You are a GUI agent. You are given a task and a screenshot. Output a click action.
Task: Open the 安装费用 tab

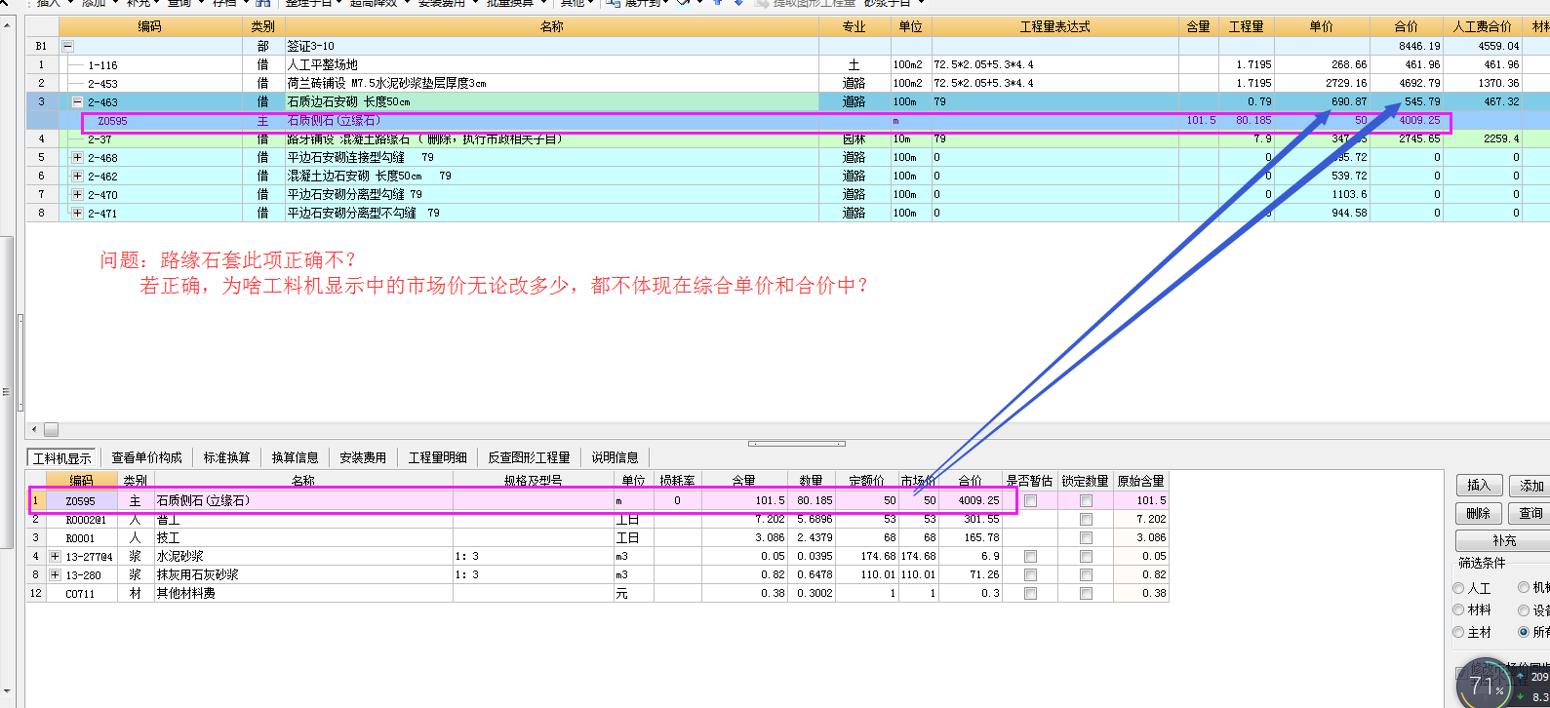click(363, 457)
